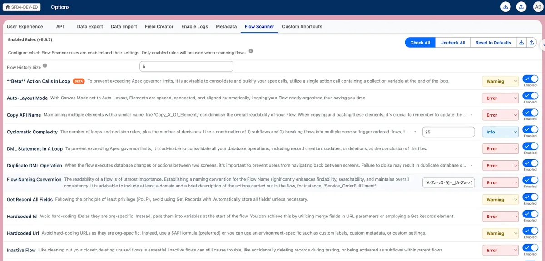Toggle the Cyclomatic Complexity enabled switch
Viewport: 545px width, 261px height.
coord(530,129)
